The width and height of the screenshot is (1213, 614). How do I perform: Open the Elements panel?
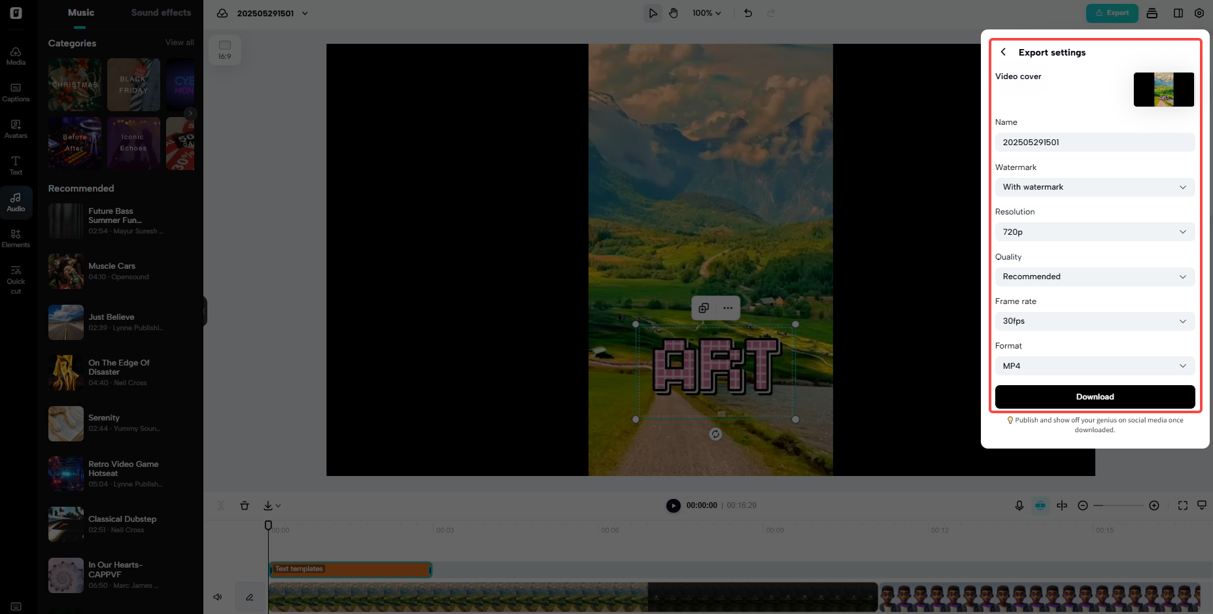click(x=16, y=238)
